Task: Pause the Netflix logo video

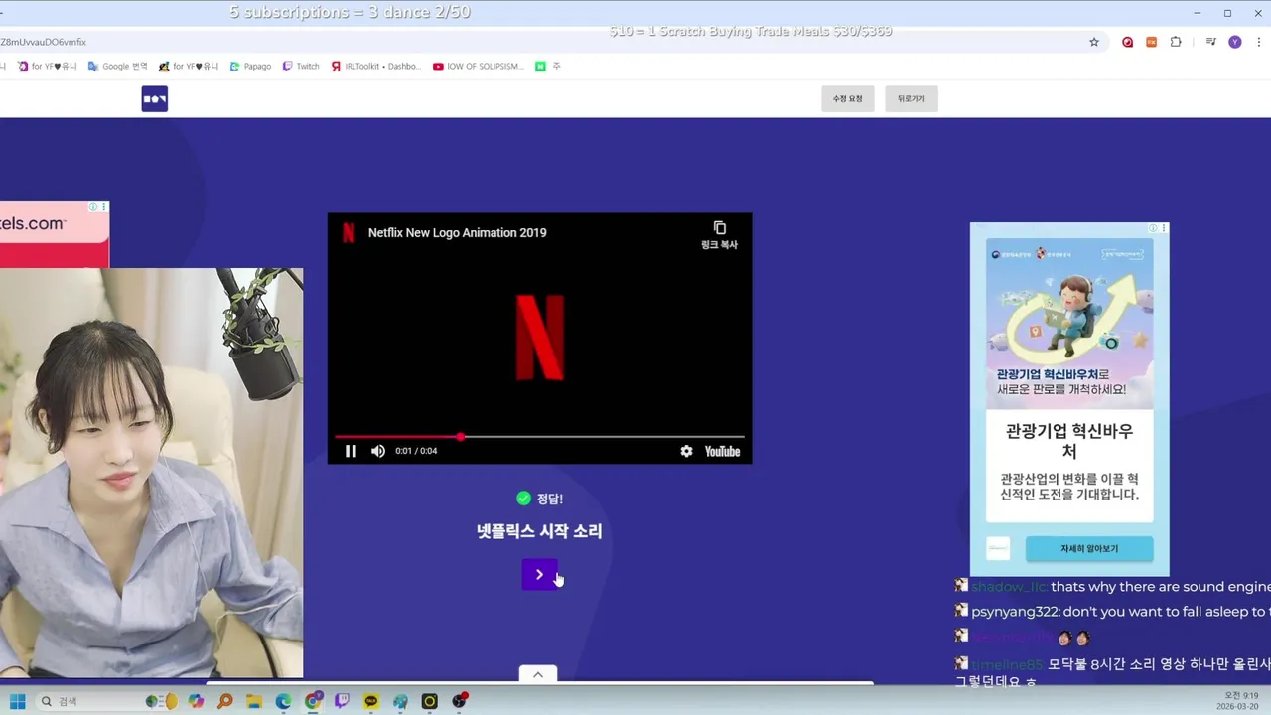Action: [351, 451]
